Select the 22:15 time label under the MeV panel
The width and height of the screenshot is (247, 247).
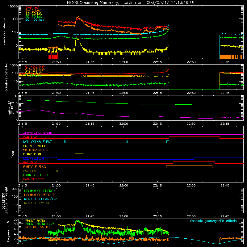coord(157,93)
